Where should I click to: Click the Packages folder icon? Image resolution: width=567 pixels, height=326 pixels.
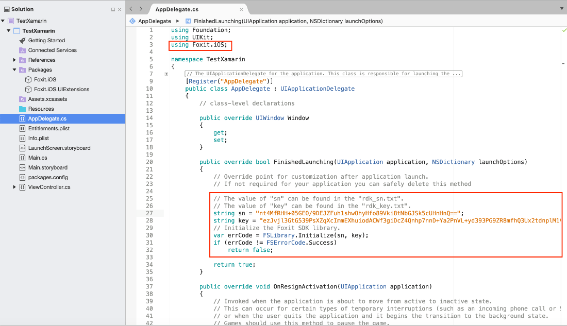[22, 70]
